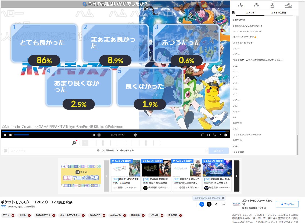Image resolution: width=305 pixels, height=223 pixels.
Task: Open dictionary icon beside 2026冬アニメ tag
Action: tap(54, 215)
